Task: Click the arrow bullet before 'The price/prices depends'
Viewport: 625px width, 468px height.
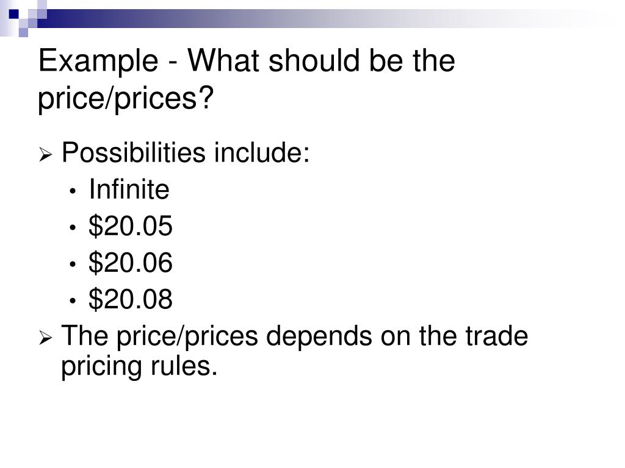Action: [45, 338]
